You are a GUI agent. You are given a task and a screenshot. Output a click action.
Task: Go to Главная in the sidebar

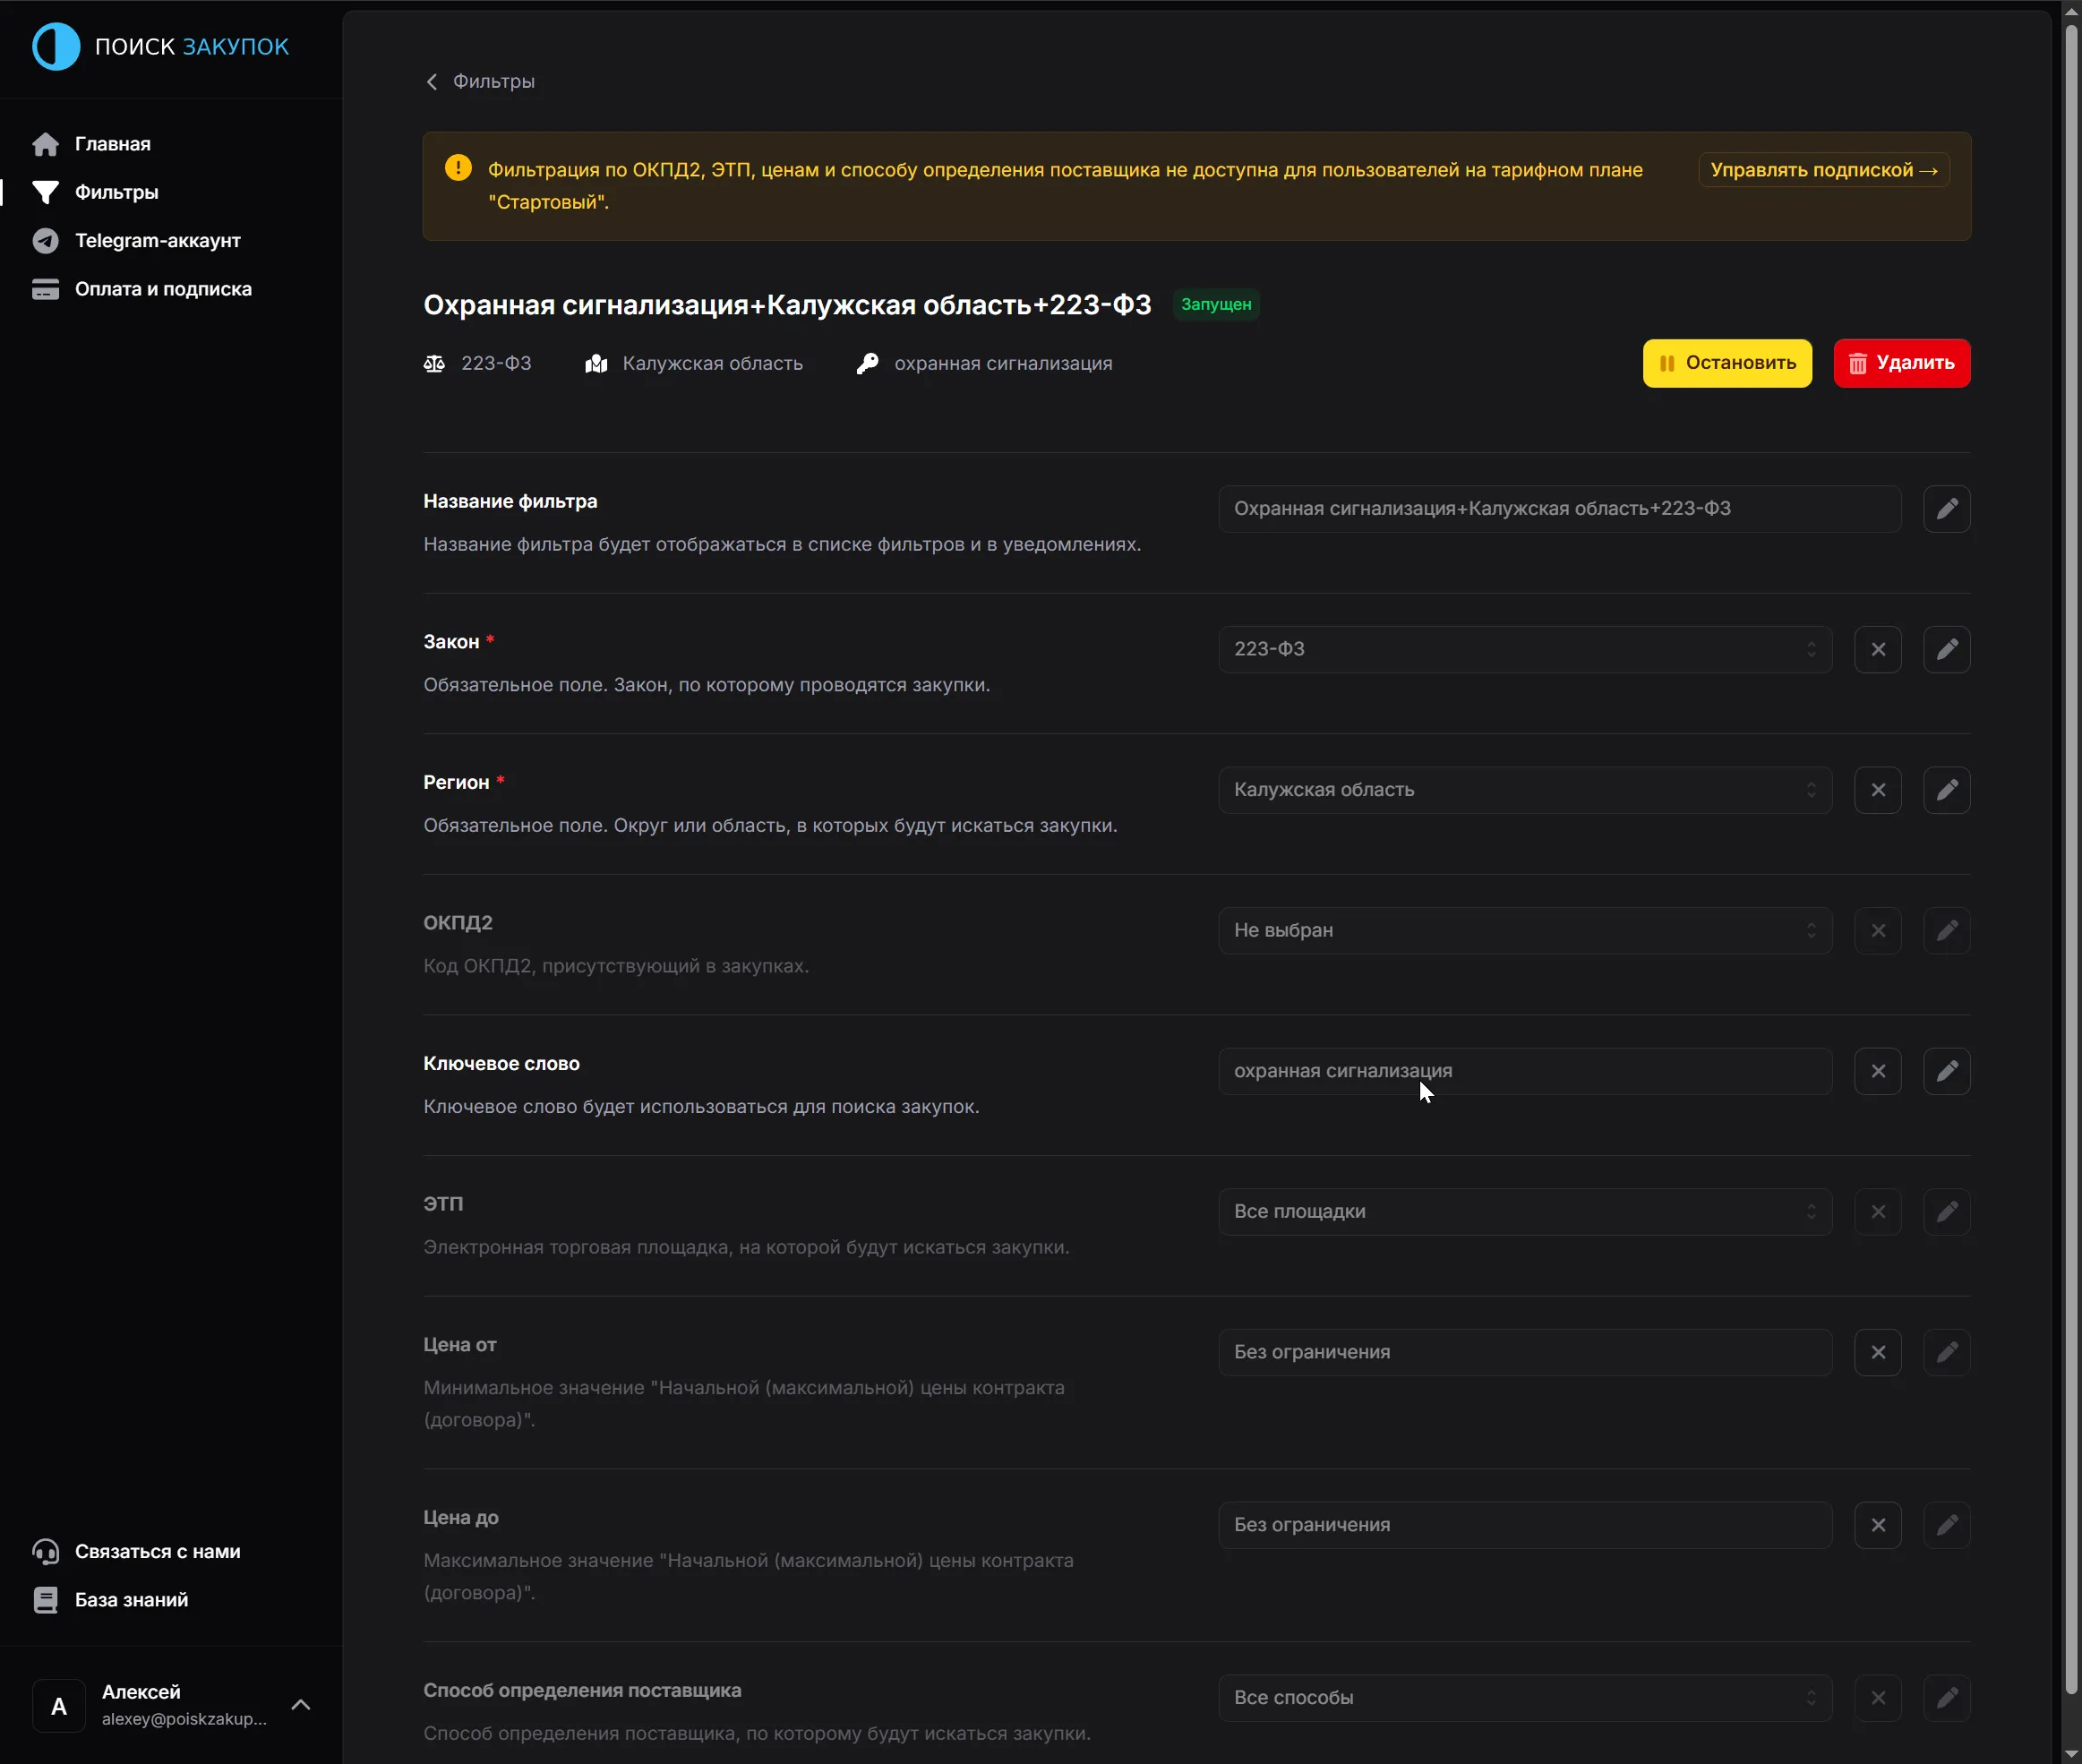pyautogui.click(x=112, y=144)
